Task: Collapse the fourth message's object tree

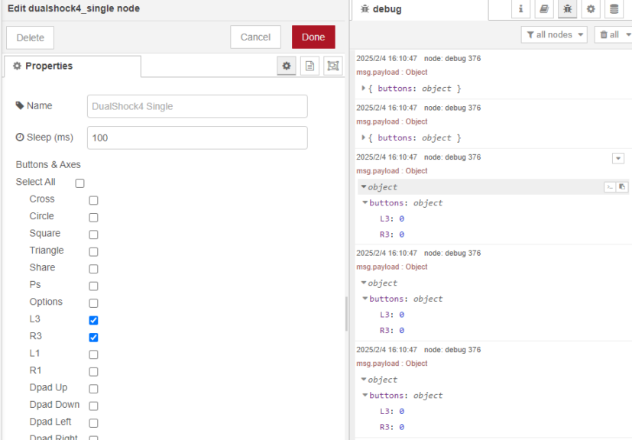Action: 364,283
